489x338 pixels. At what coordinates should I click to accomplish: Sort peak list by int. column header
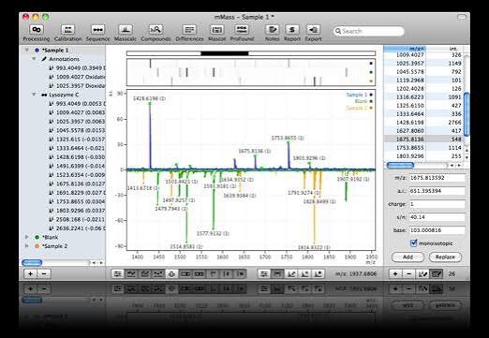click(444, 49)
